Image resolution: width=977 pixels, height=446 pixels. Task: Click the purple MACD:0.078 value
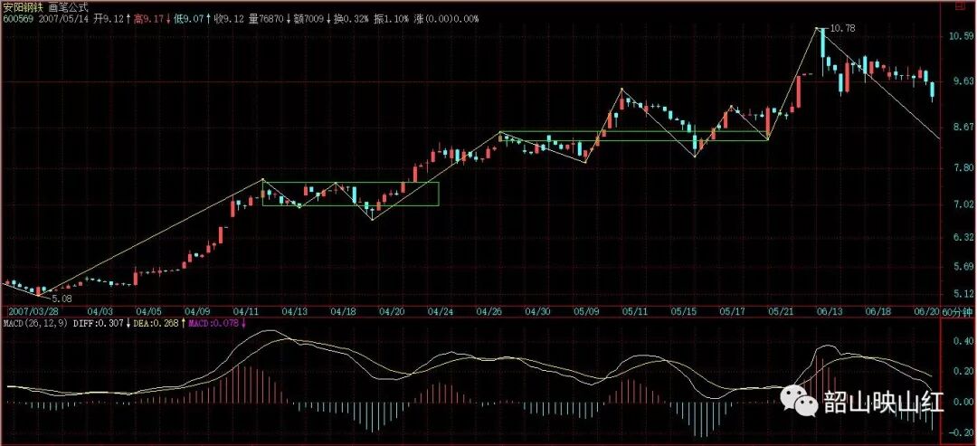click(x=213, y=323)
